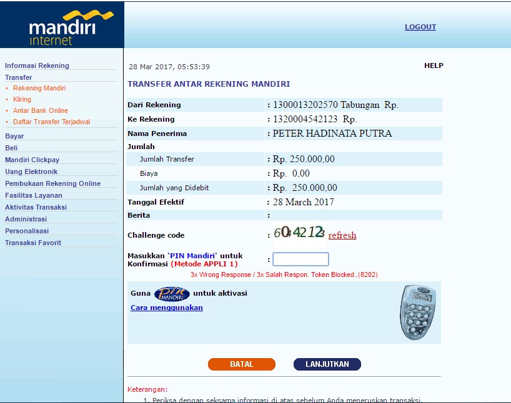
Task: Continue with the LANJUTKAN button
Action: pyautogui.click(x=327, y=364)
